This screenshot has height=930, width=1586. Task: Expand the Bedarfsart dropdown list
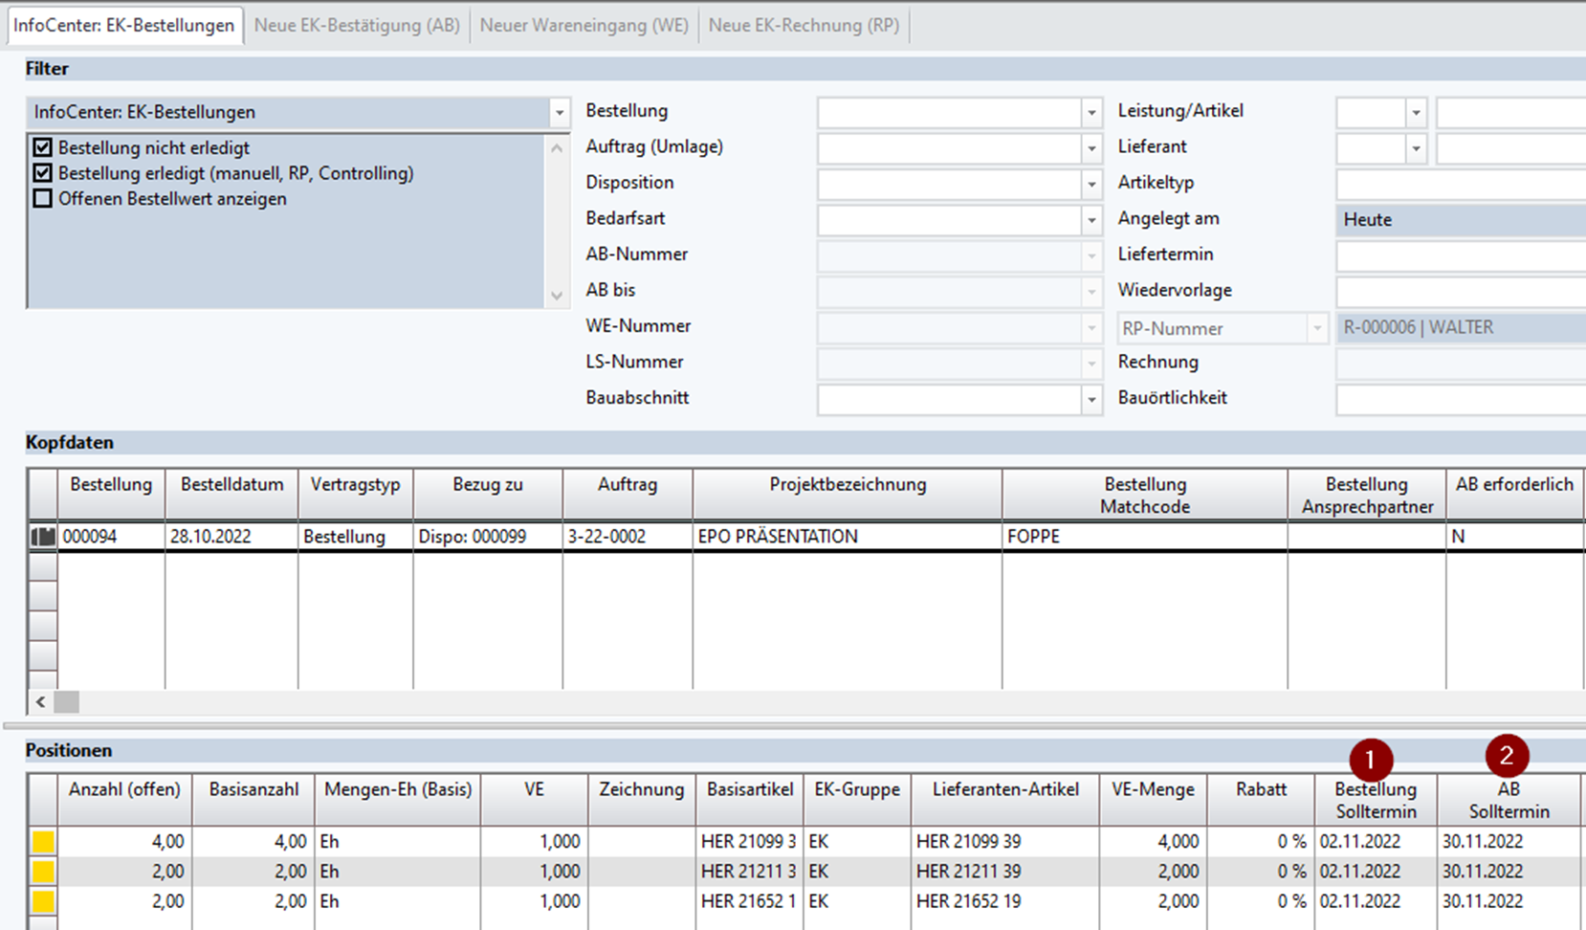(x=1091, y=220)
